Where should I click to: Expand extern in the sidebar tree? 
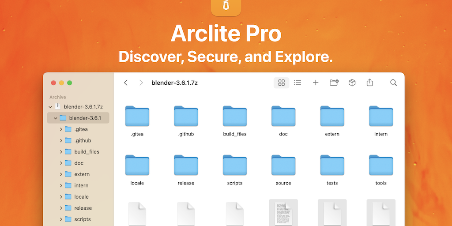61,174
